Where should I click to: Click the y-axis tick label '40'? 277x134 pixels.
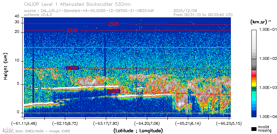point(17,16)
